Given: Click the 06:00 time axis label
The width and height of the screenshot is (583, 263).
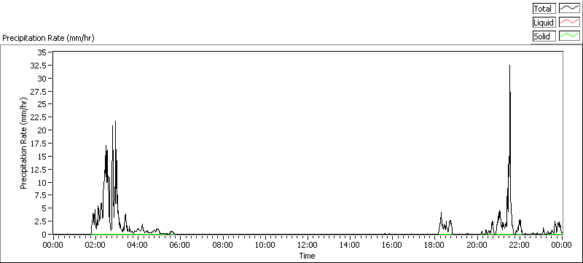Looking at the screenshot, I should pos(180,246).
